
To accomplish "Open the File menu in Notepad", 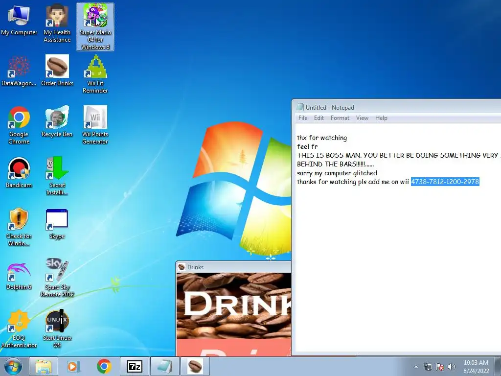I will point(302,118).
